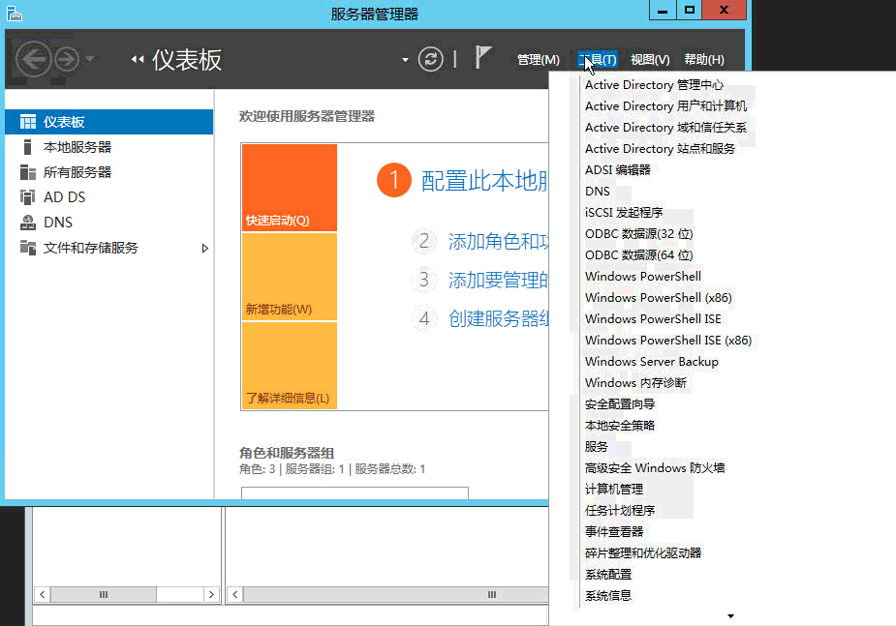Open the notifications flag icon
The image size is (896, 626).
click(x=483, y=58)
